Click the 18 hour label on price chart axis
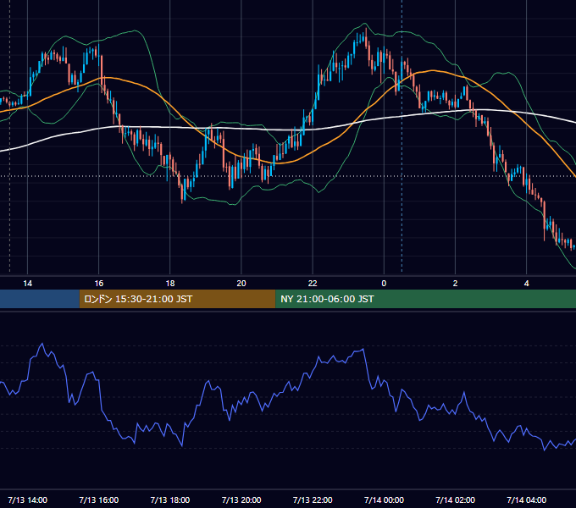Screen dimensions: 576x508 click(x=170, y=284)
